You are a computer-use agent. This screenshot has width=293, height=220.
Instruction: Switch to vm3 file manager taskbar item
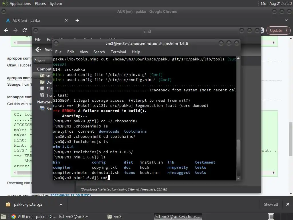[x=114, y=217]
